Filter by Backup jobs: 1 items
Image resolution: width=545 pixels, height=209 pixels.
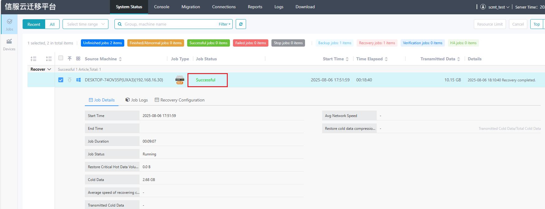(335, 43)
